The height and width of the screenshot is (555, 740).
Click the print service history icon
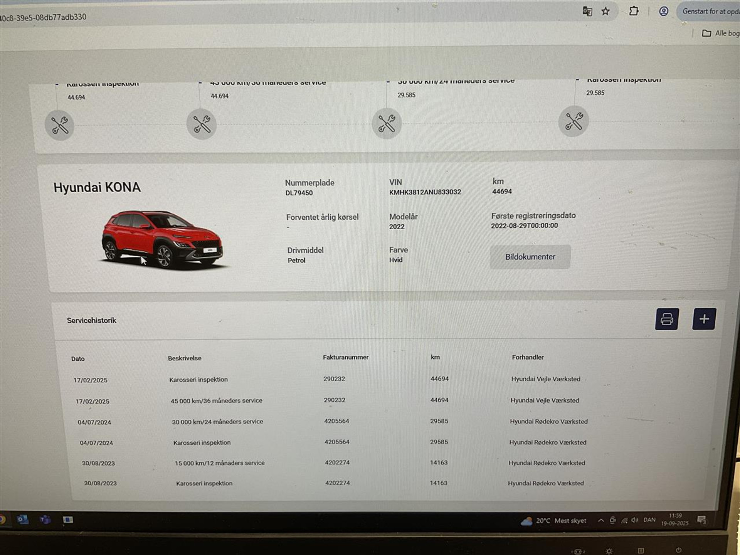(667, 319)
